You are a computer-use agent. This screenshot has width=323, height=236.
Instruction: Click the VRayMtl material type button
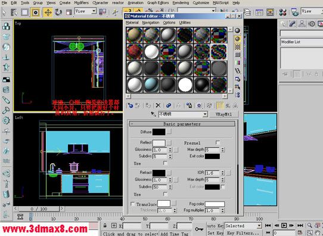click(223, 114)
